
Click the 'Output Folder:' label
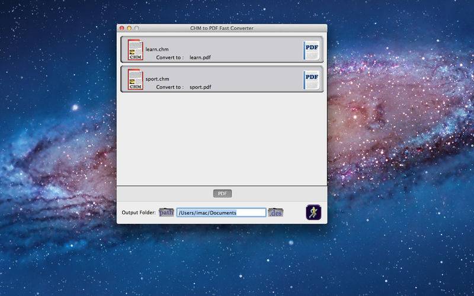pos(139,213)
